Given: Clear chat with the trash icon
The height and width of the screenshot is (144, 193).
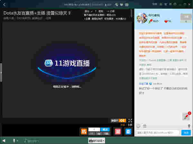Looking at the screenshot, I should 145,126.
